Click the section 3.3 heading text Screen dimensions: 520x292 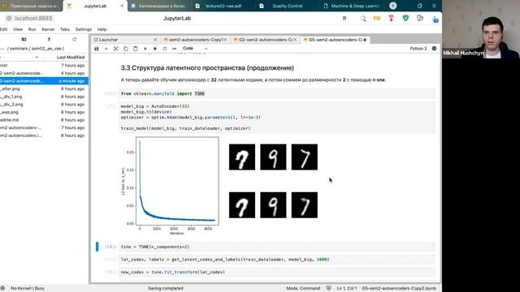207,68
